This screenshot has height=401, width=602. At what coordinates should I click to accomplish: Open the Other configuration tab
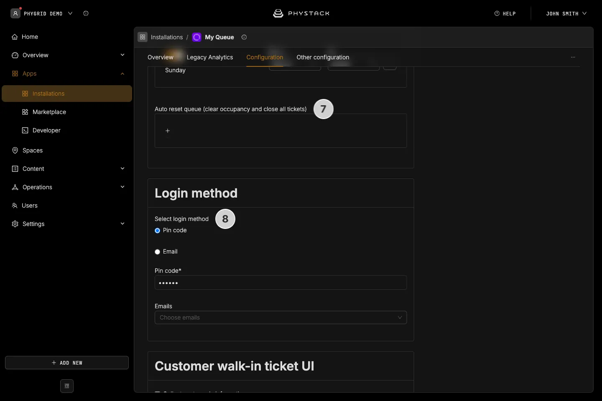(323, 57)
